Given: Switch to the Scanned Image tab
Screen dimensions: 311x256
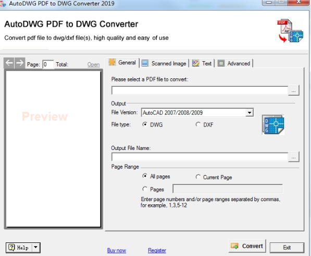Looking at the screenshot, I should pos(165,63).
